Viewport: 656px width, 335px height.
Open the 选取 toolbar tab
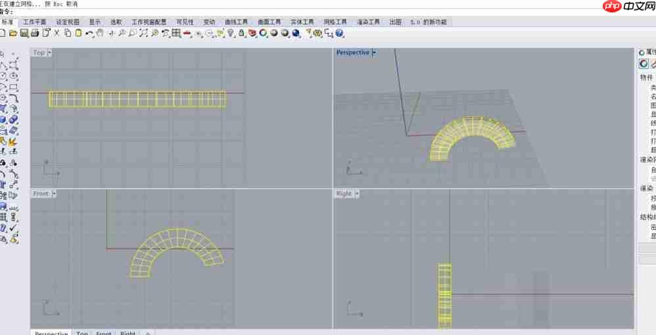116,22
